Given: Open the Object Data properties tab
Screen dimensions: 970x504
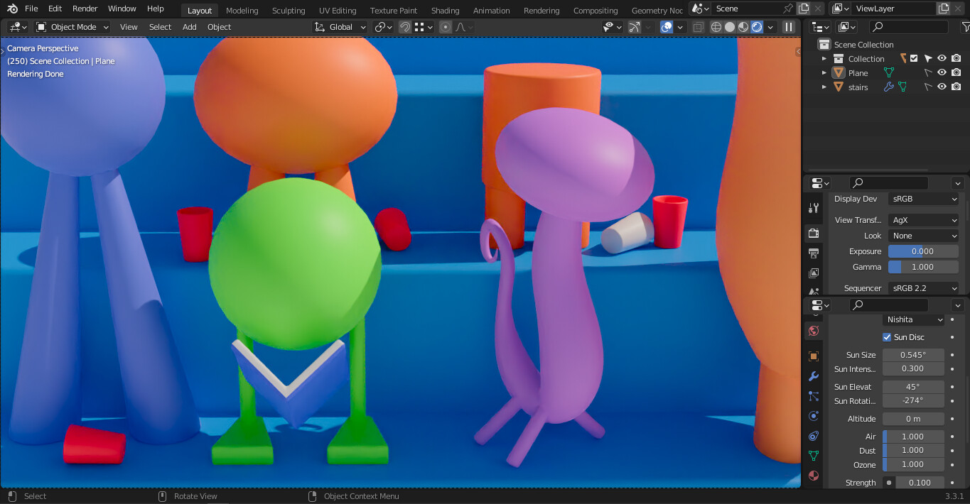Looking at the screenshot, I should coord(814,456).
